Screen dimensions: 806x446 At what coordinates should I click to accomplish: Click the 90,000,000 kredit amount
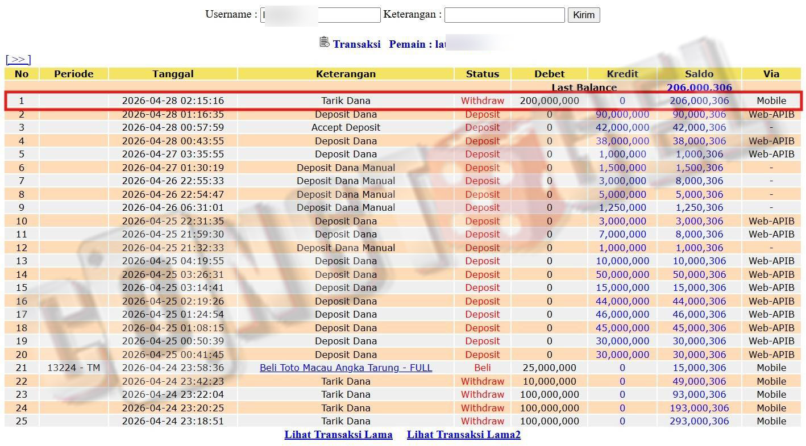click(622, 114)
